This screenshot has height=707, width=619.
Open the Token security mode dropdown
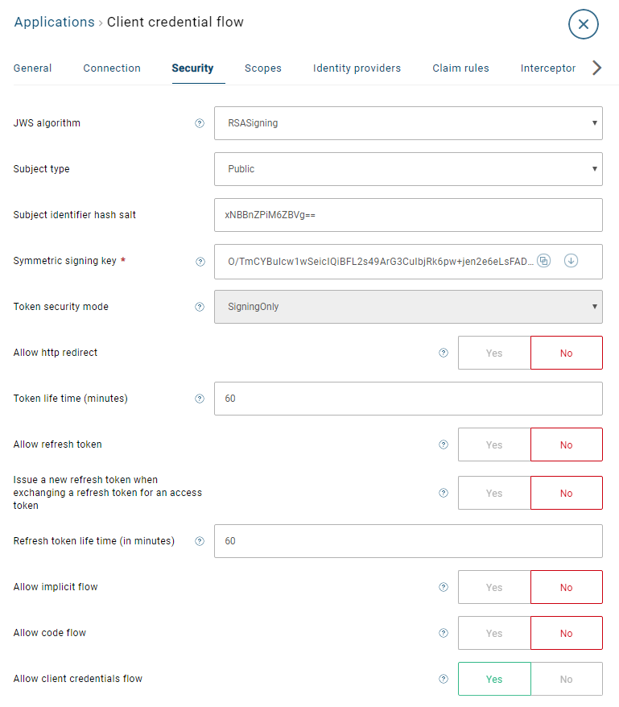pyautogui.click(x=408, y=307)
